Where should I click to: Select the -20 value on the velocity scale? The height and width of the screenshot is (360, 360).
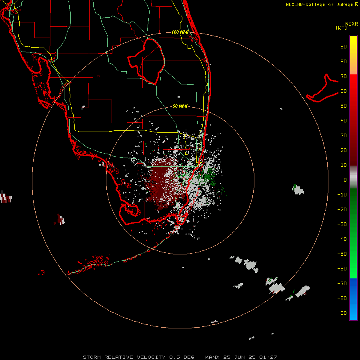tap(342, 209)
